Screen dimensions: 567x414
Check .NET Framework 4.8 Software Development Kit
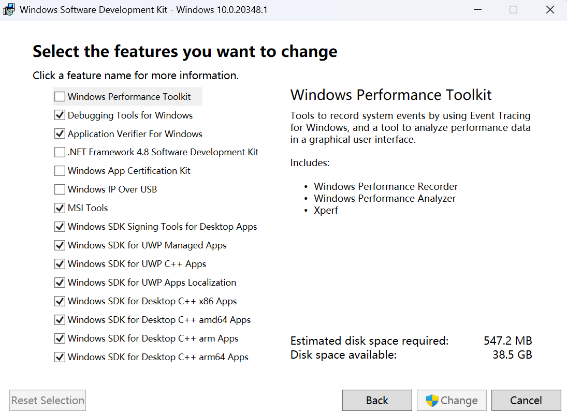(x=60, y=152)
